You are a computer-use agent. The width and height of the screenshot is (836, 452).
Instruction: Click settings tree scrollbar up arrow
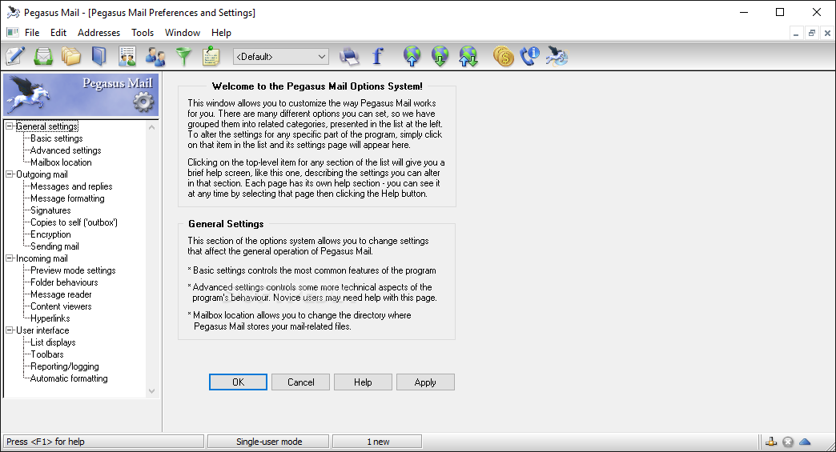(152, 127)
